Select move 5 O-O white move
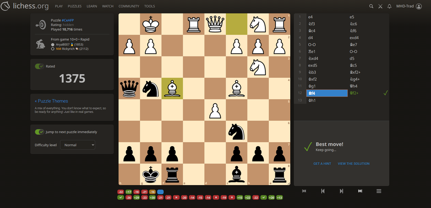This screenshot has height=208, width=431. pyautogui.click(x=327, y=44)
